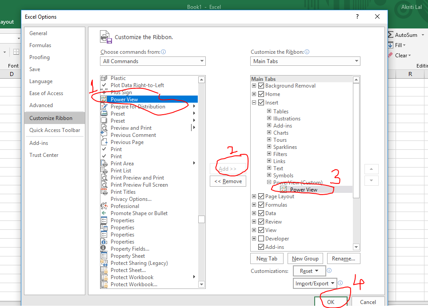The height and width of the screenshot is (308, 428).
Task: Open the Import/Export dropdown button
Action: point(315,284)
